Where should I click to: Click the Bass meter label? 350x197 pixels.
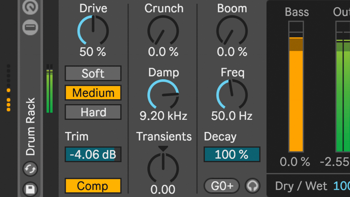pyautogui.click(x=297, y=12)
